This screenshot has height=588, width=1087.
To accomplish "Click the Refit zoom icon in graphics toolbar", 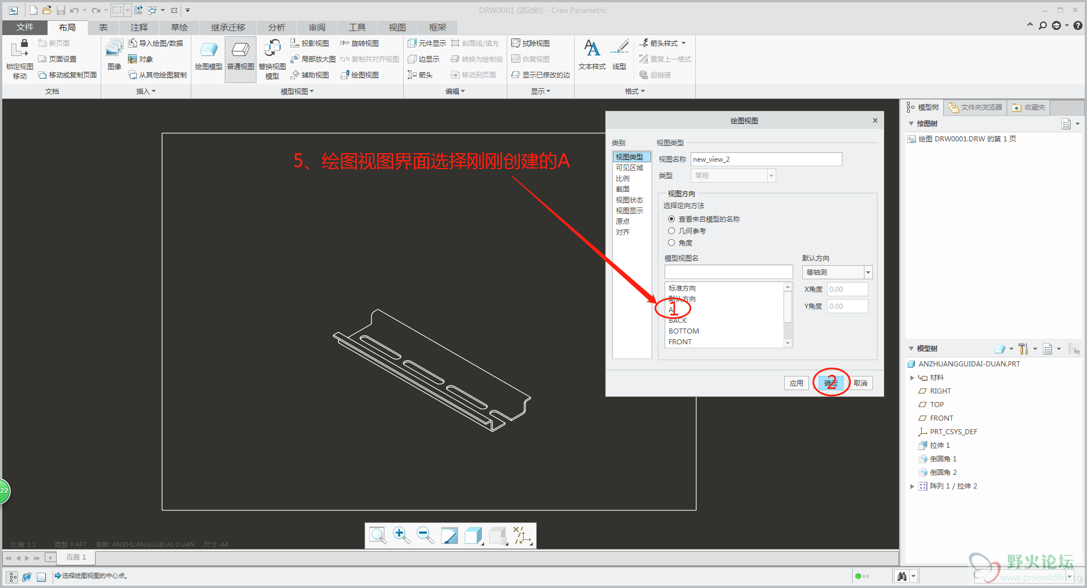I will coord(378,535).
